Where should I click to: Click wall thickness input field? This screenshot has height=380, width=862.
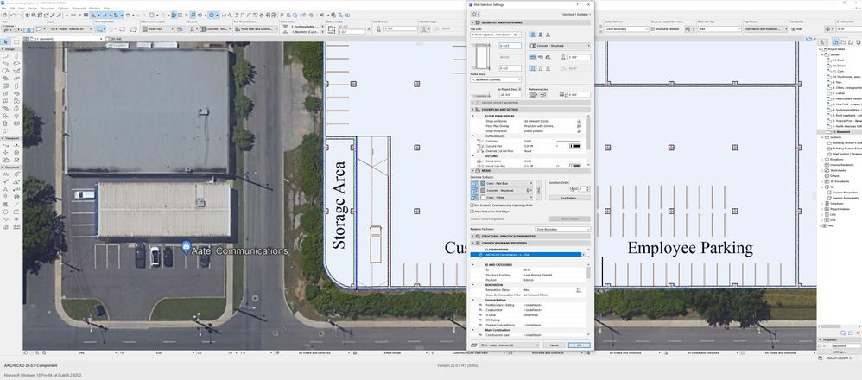(x=580, y=57)
